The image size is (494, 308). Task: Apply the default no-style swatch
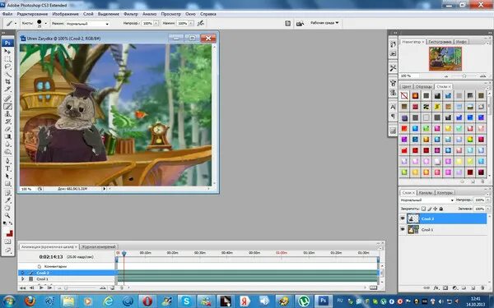(404, 95)
